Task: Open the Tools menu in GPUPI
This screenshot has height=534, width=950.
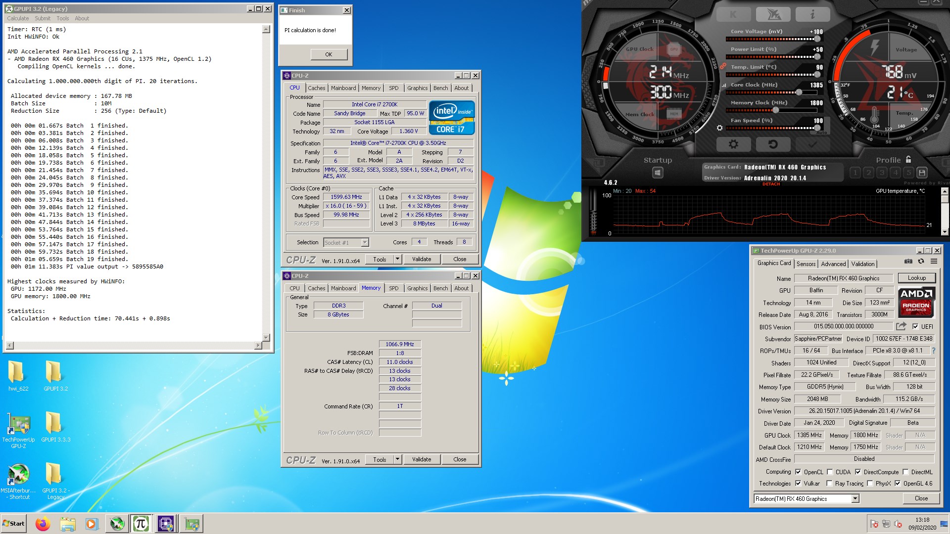Action: (x=63, y=18)
